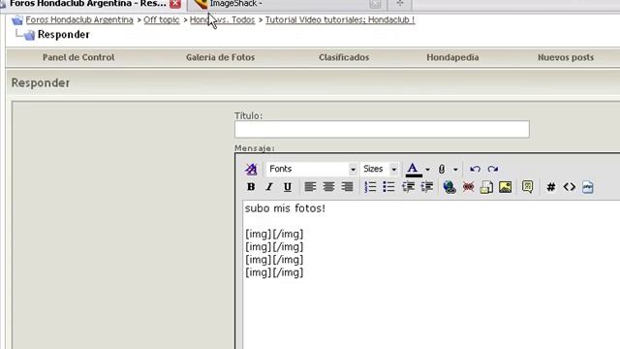The height and width of the screenshot is (349, 620).
Task: Close the ImageShack tab
Action: (375, 4)
